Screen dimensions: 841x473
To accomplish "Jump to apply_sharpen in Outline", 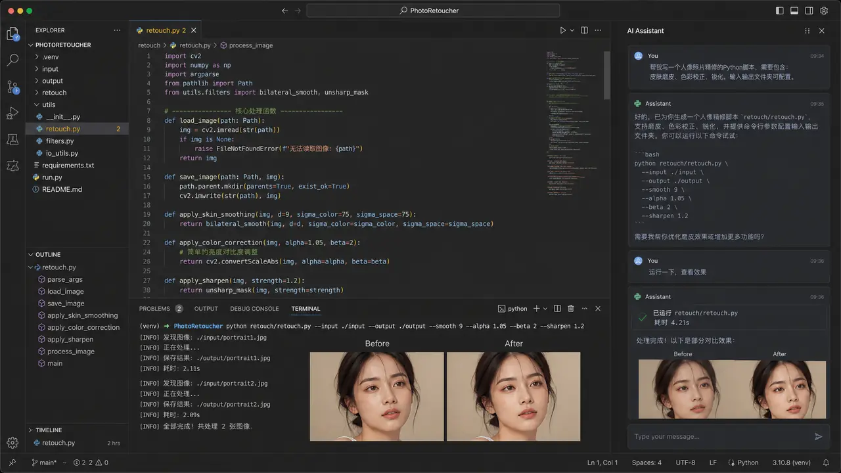I will click(78, 340).
